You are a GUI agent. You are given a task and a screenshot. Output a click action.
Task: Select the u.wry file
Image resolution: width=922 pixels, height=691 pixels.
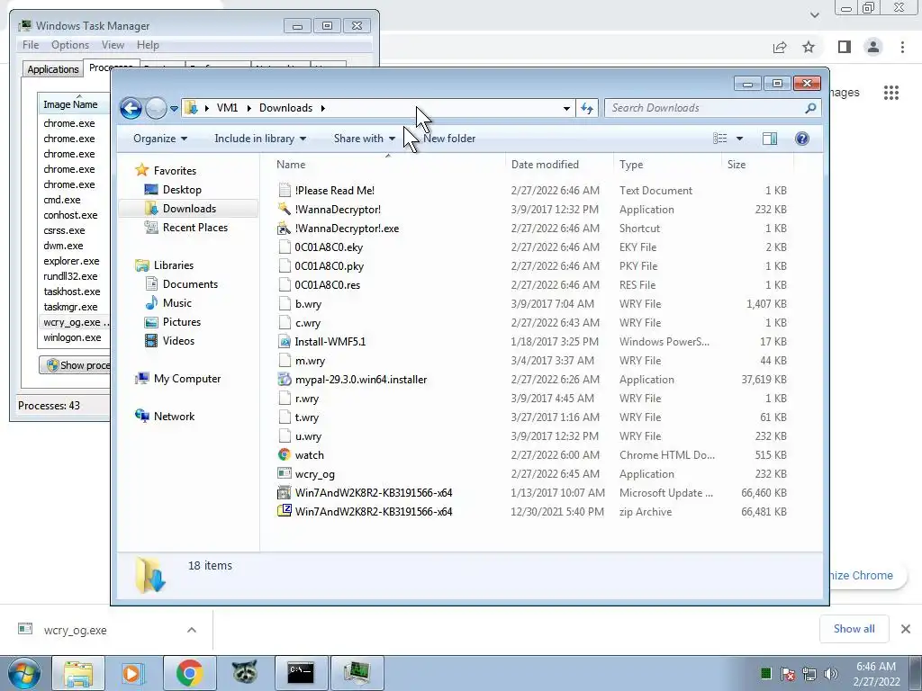[x=308, y=436]
